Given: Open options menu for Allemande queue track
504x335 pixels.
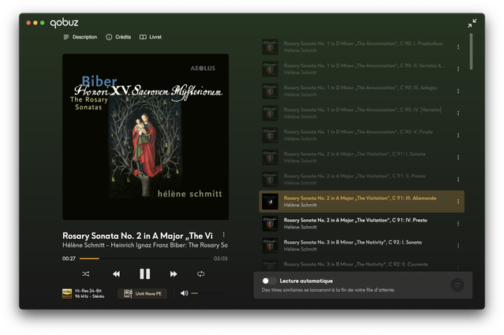Looking at the screenshot, I should [x=457, y=201].
